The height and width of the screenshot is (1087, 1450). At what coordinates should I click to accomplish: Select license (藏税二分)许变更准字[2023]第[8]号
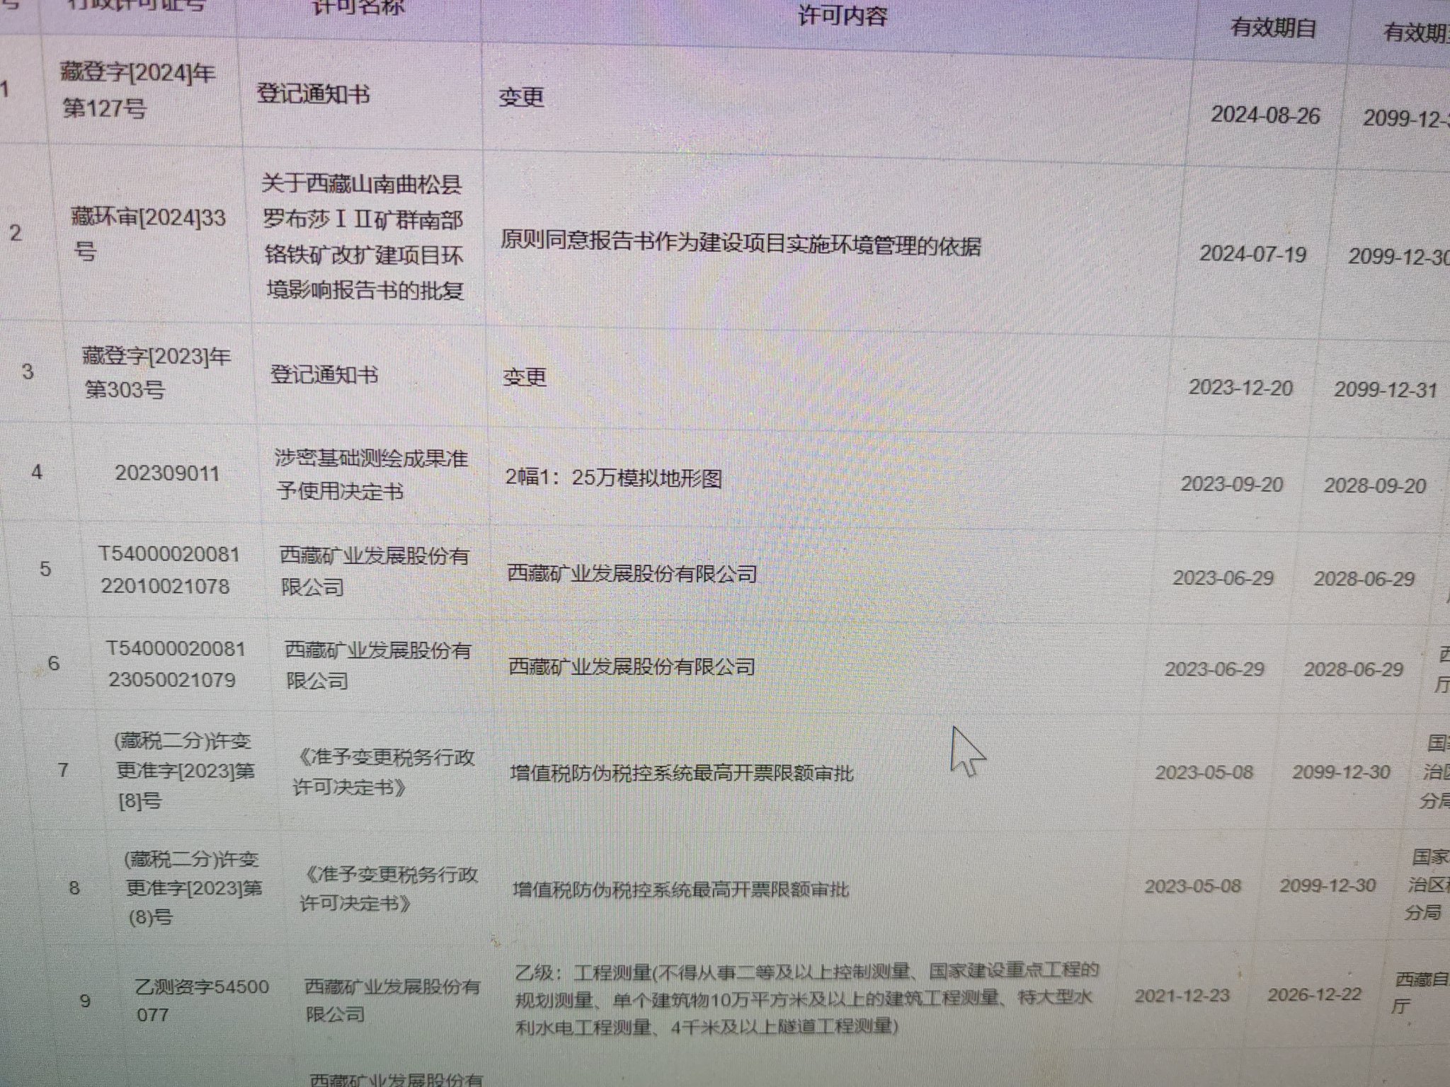pos(184,771)
